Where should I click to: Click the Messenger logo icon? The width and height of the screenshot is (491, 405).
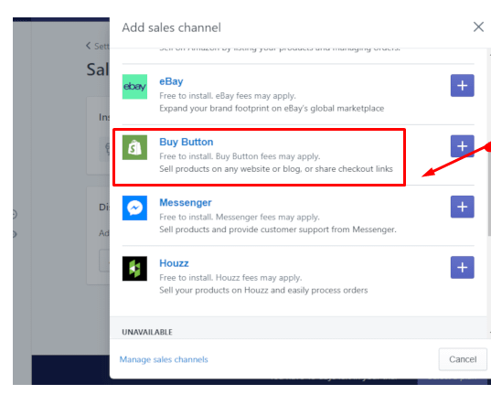134,208
